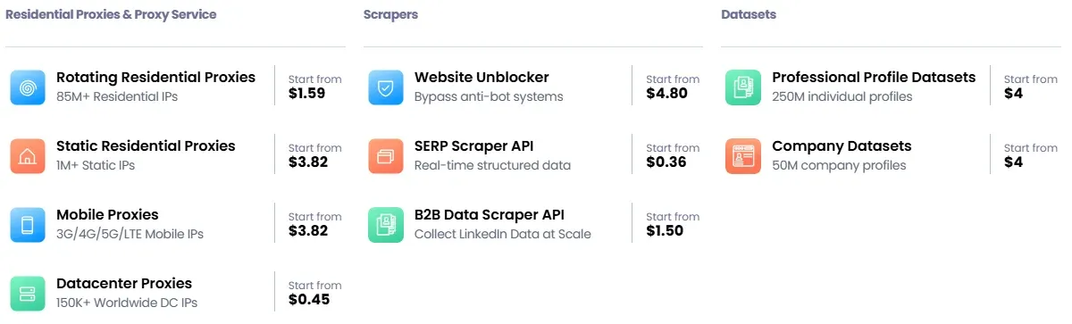Screen dimensions: 1072x324
Task: Open the Rotating Residential Proxies link
Action: [x=155, y=78]
